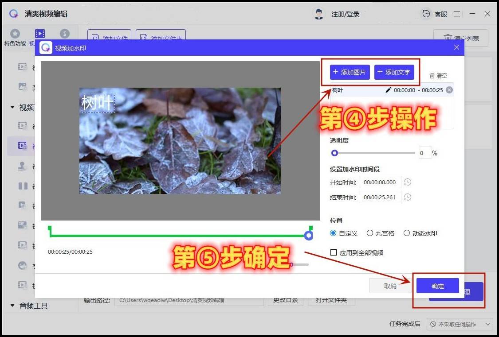Screen dimensions: 499x337
Task: Select the blue film video tab icon
Action: coord(40,34)
